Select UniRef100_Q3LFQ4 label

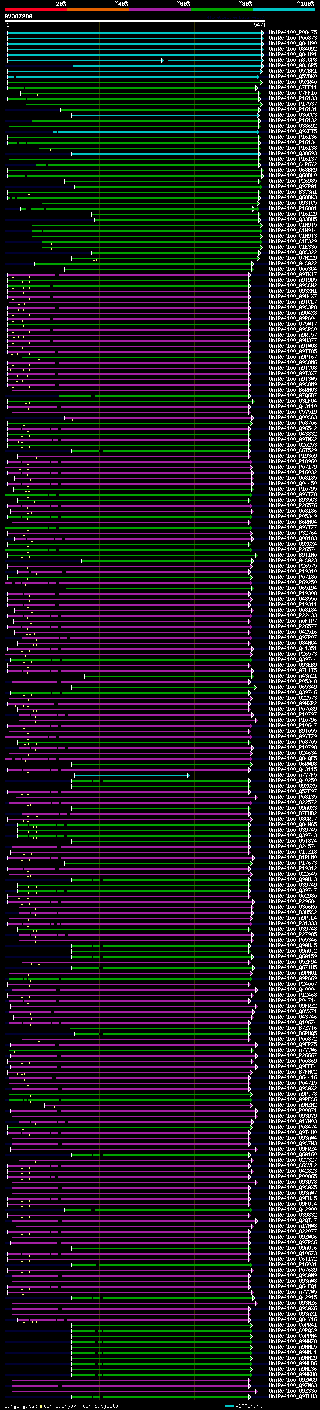[x=293, y=401]
